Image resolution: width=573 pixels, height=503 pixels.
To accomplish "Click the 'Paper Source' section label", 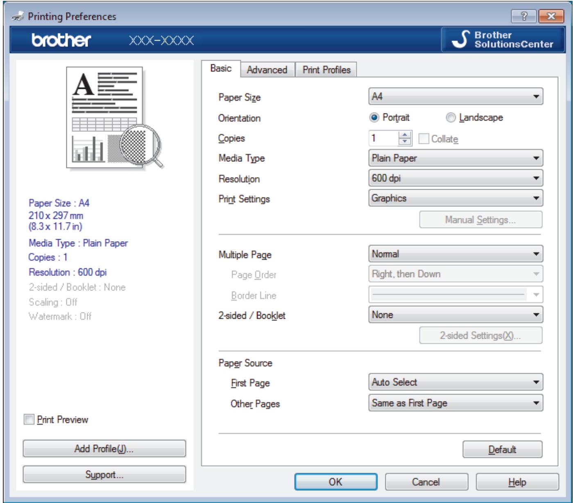I will pos(245,363).
